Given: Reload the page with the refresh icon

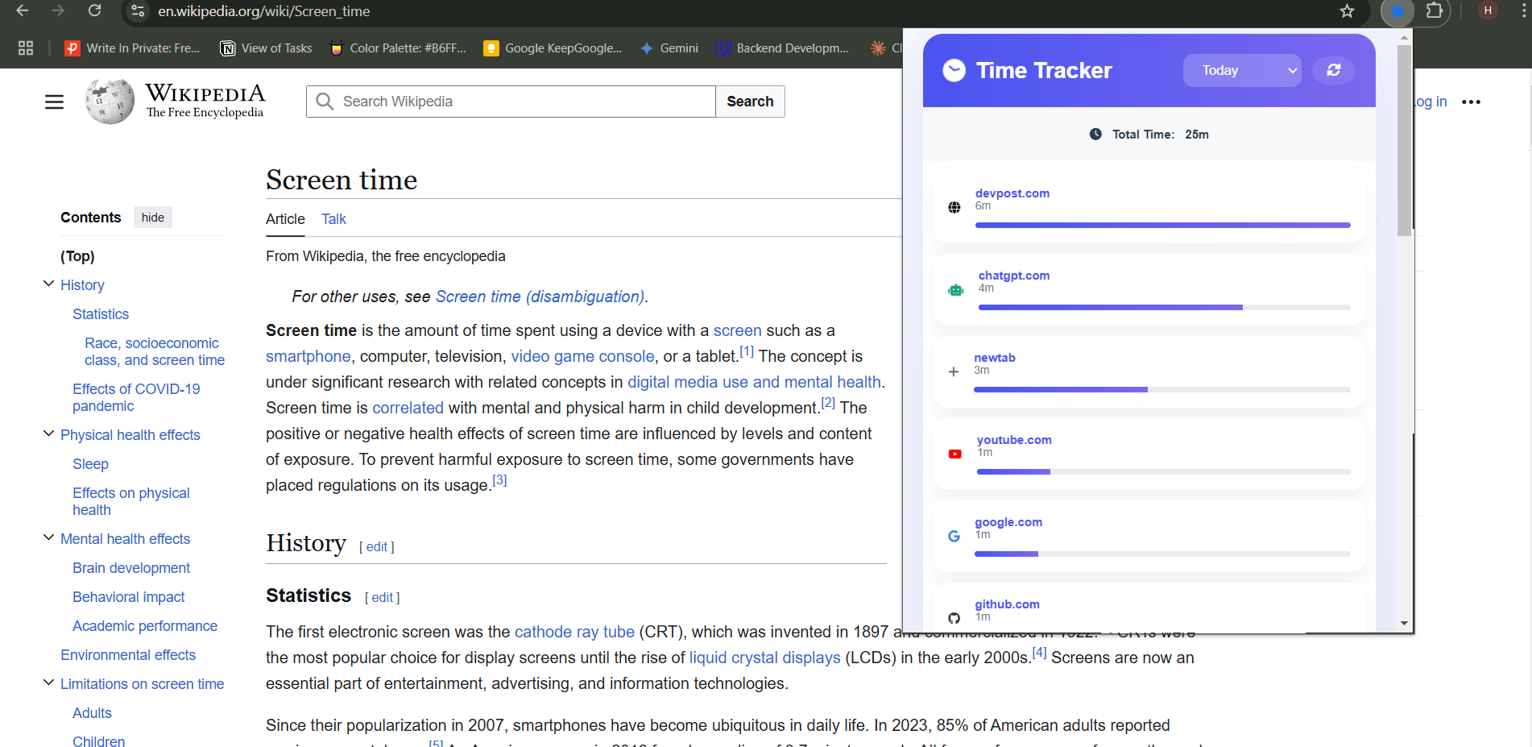Looking at the screenshot, I should pyautogui.click(x=94, y=11).
